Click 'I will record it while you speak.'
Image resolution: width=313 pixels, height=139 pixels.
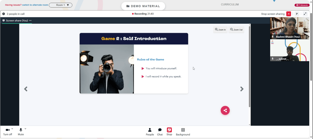tap(163, 77)
